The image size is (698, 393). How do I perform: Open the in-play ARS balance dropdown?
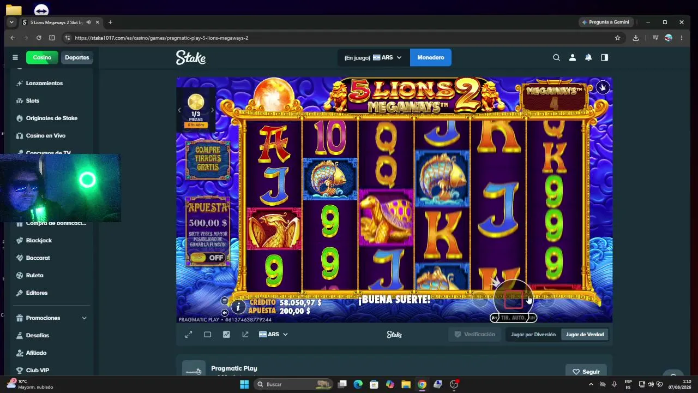[x=372, y=57]
